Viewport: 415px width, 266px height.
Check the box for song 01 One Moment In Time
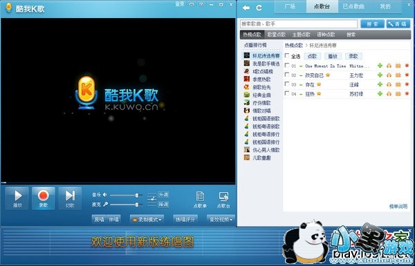(x=286, y=65)
